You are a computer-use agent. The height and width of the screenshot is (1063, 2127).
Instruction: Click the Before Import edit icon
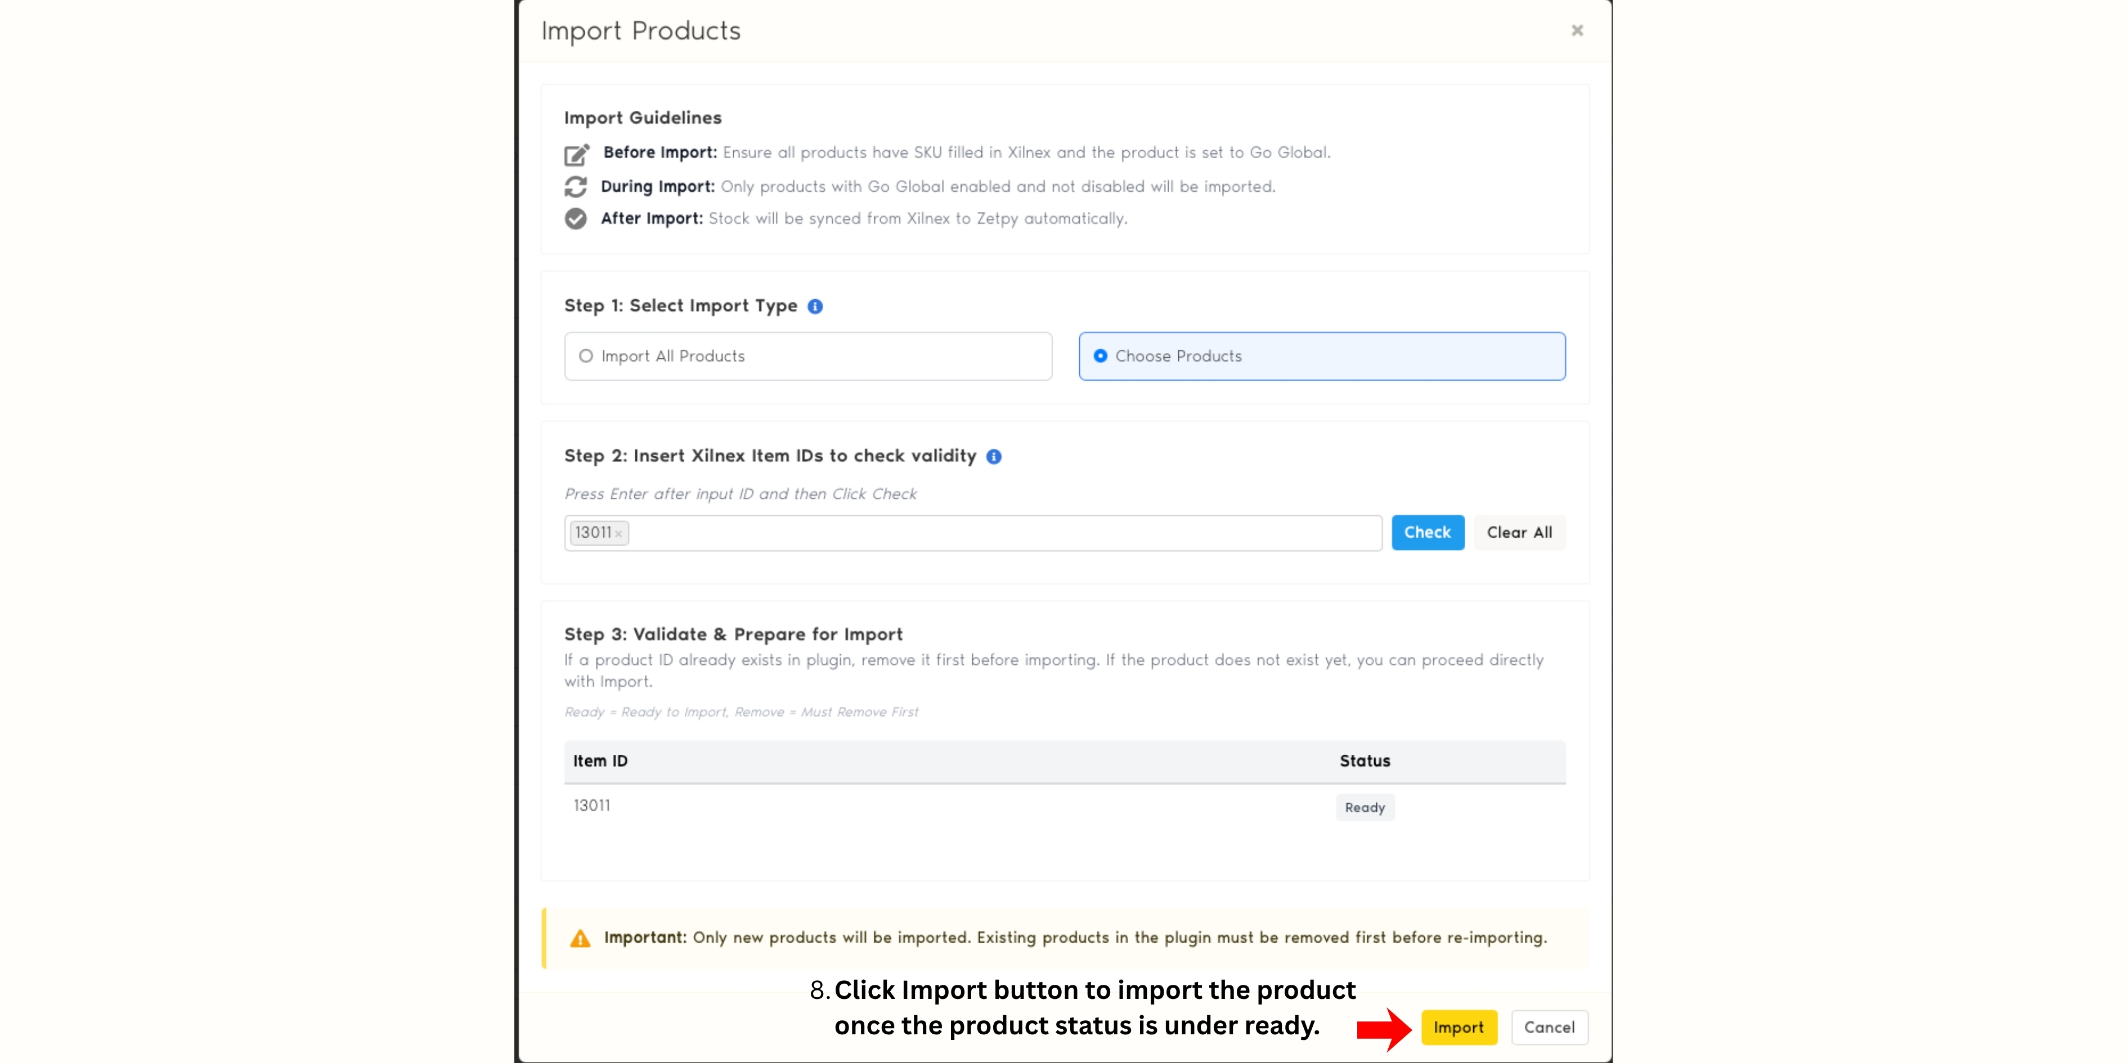tap(576, 154)
